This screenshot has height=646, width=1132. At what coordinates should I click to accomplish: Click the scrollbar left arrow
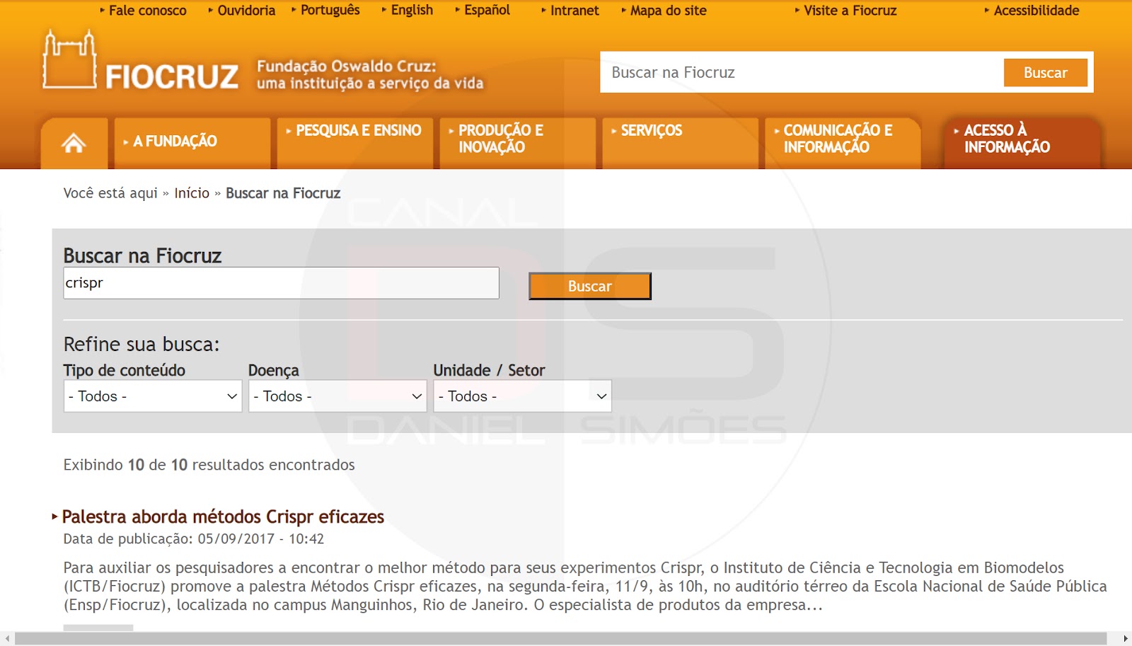coord(7,638)
